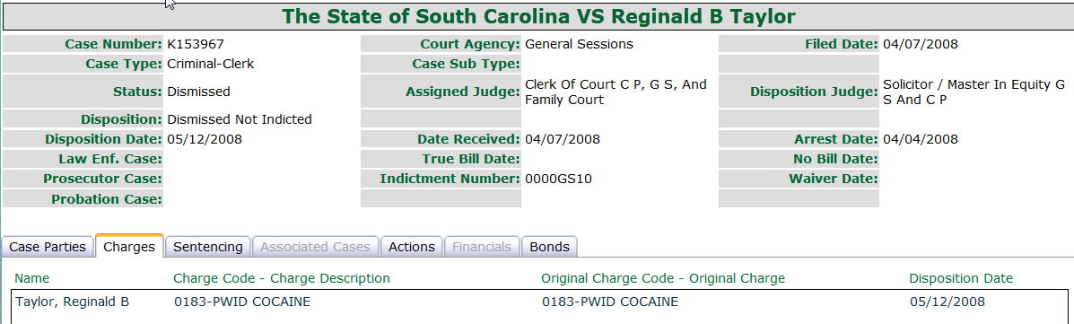1074x324 pixels.
Task: View the Bonds tab
Action: pyautogui.click(x=549, y=247)
